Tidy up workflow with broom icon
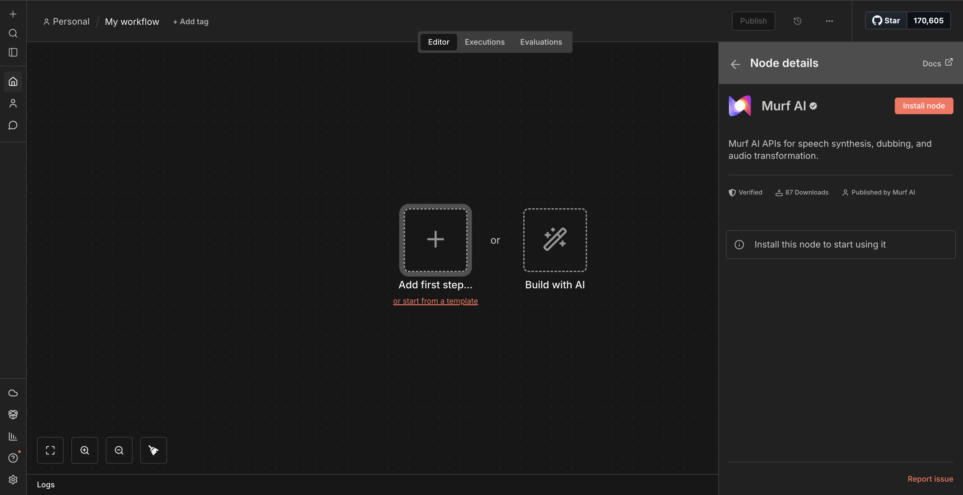 (153, 450)
